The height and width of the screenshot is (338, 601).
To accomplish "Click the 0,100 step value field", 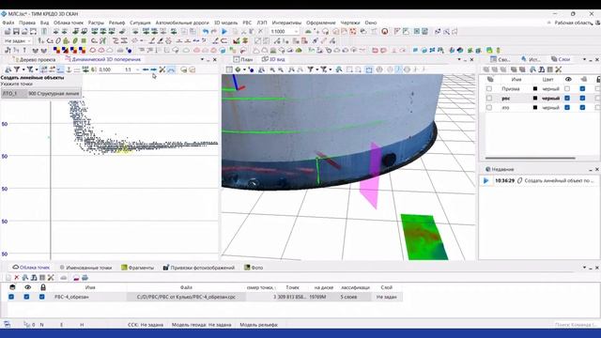I will tap(109, 69).
